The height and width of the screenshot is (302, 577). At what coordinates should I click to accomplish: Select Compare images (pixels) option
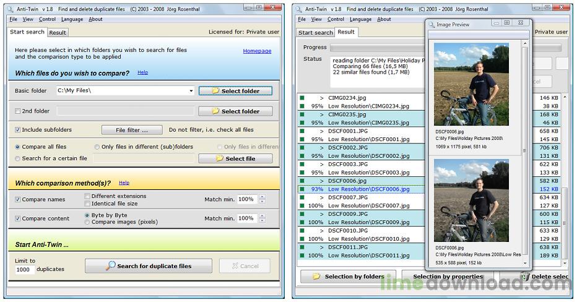(87, 222)
